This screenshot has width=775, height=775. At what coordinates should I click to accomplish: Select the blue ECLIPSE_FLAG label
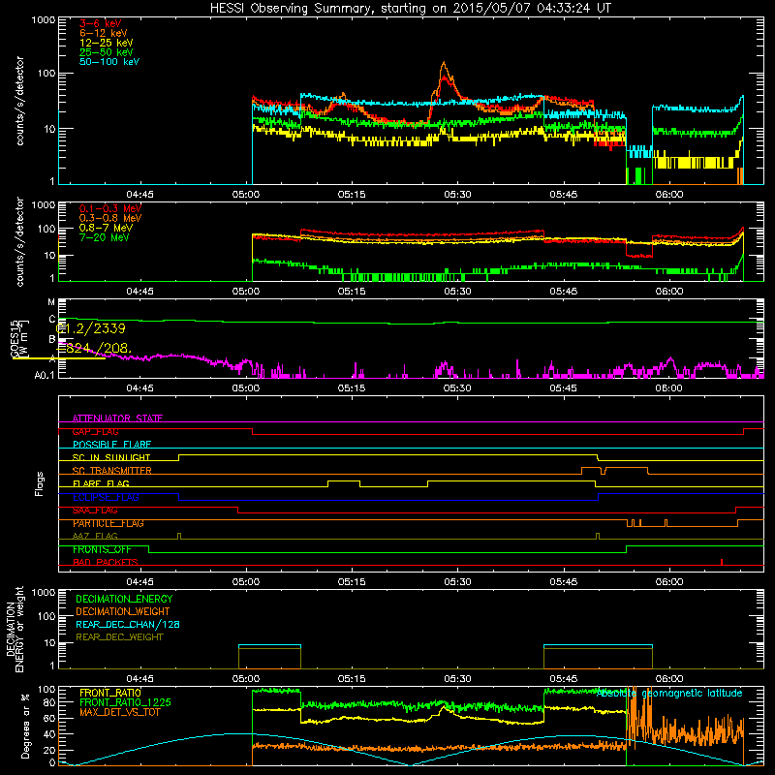click(x=106, y=497)
